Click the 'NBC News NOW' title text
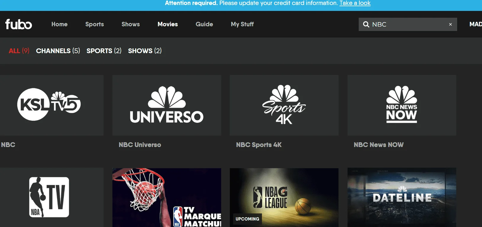 point(379,145)
